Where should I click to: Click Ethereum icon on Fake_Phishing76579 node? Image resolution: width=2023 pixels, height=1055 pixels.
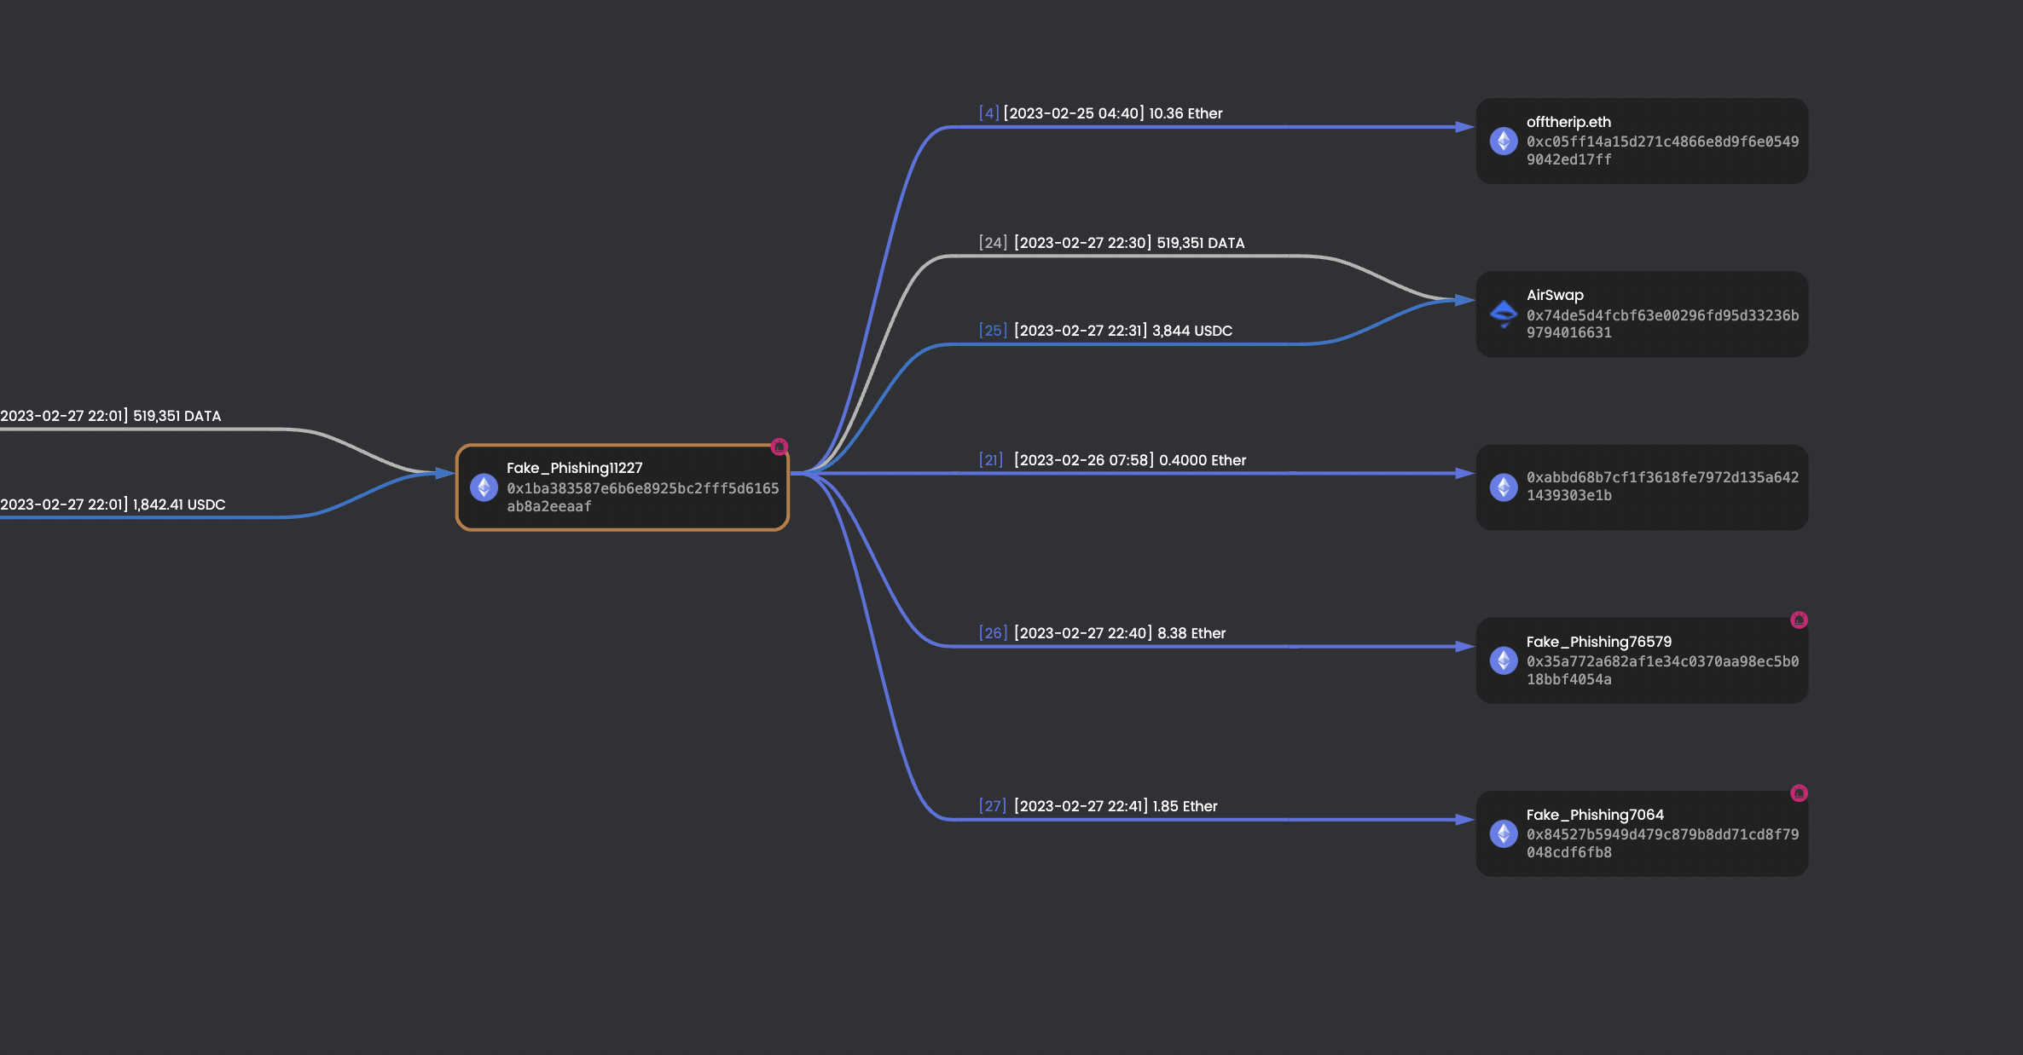pyautogui.click(x=1503, y=660)
